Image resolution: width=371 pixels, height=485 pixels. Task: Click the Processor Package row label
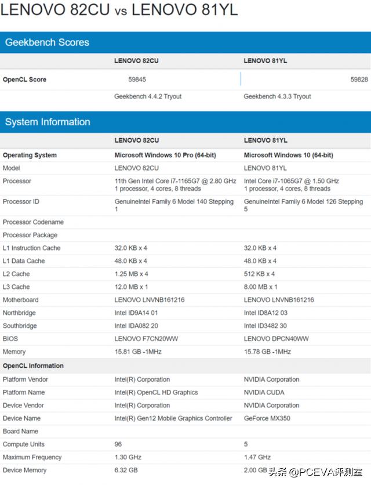[x=30, y=235]
